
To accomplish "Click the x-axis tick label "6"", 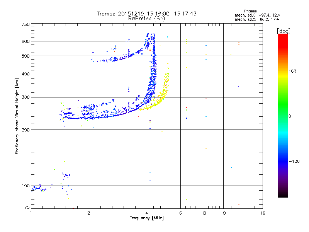I will [180, 213].
